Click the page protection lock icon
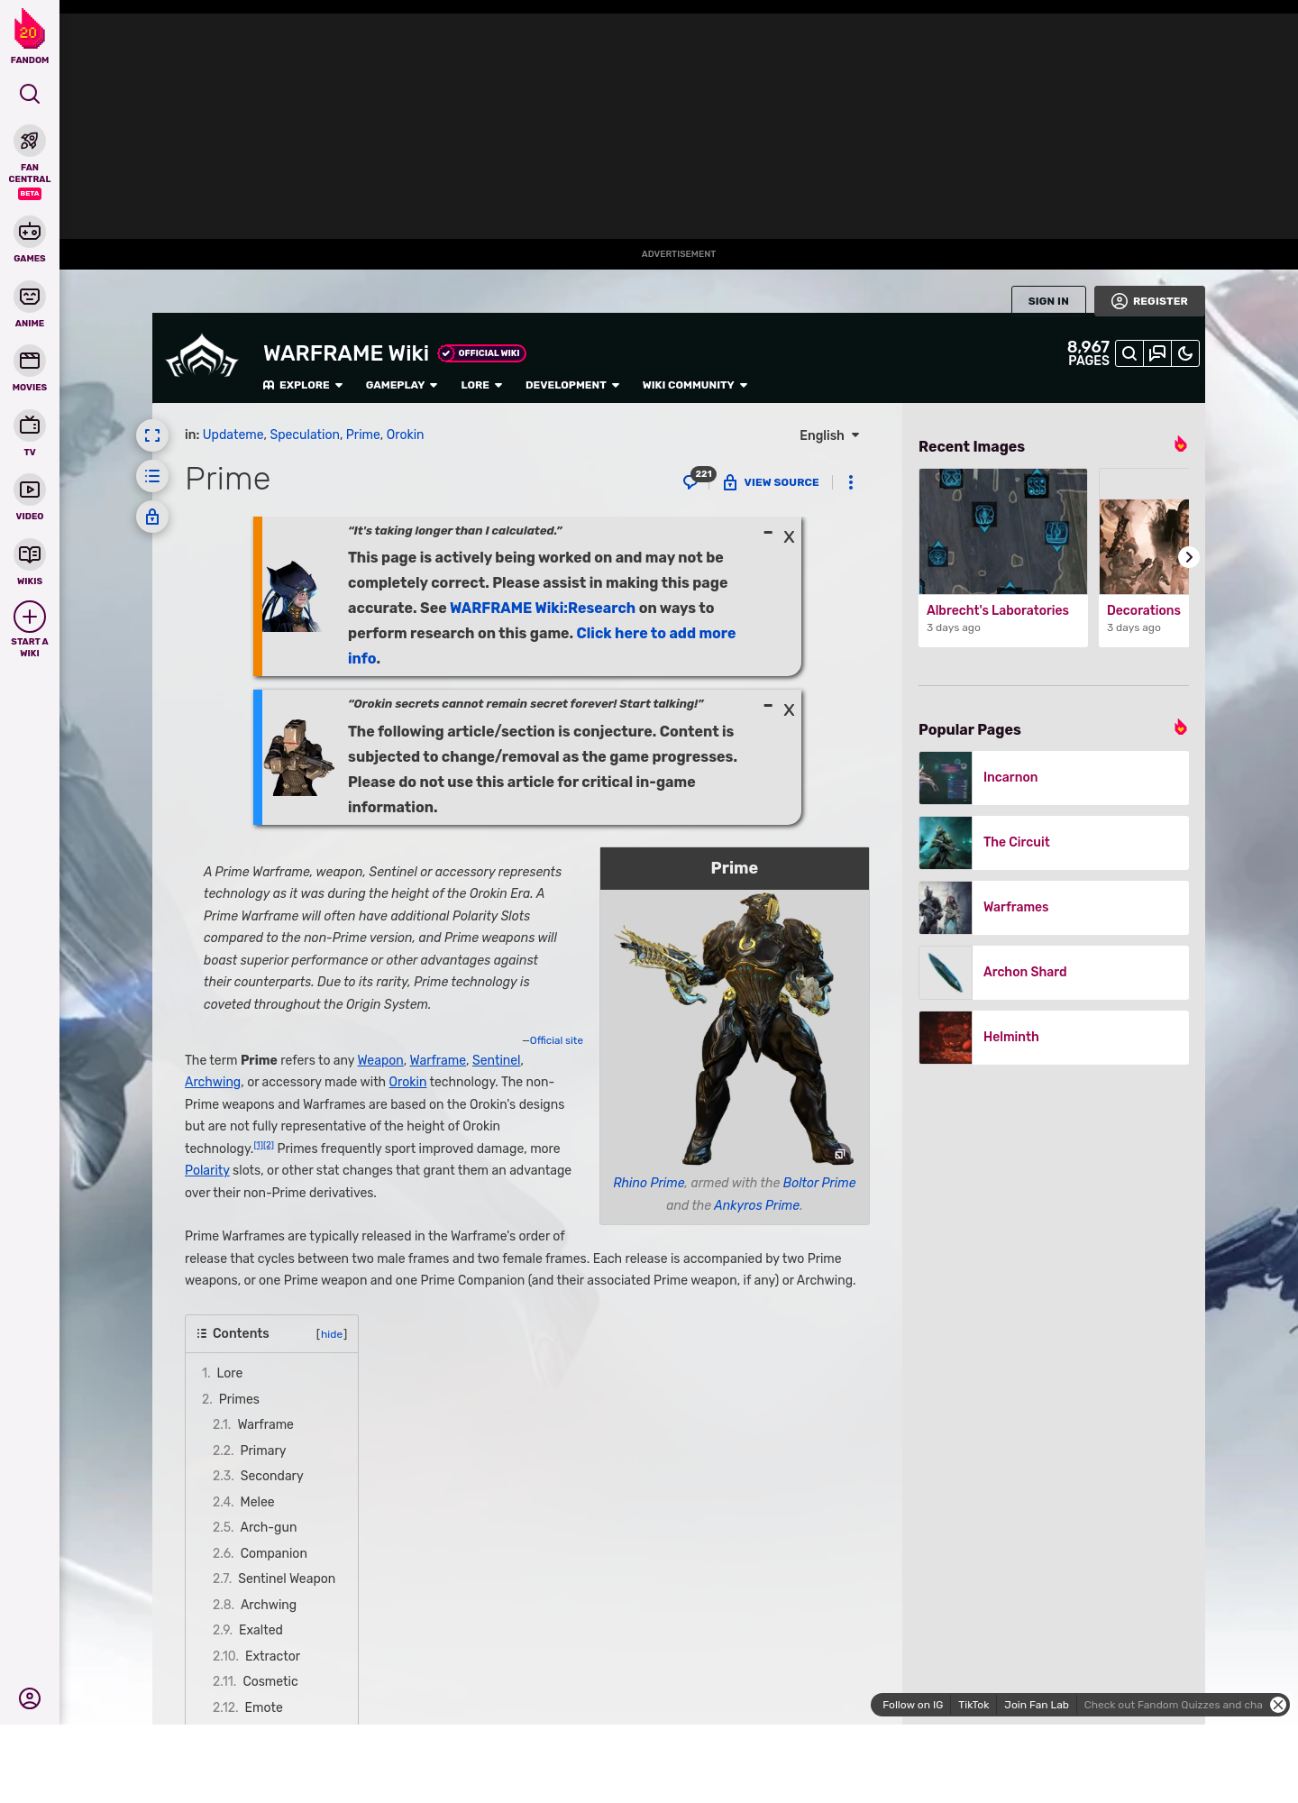Image resolution: width=1298 pixels, height=1803 pixels. point(152,517)
